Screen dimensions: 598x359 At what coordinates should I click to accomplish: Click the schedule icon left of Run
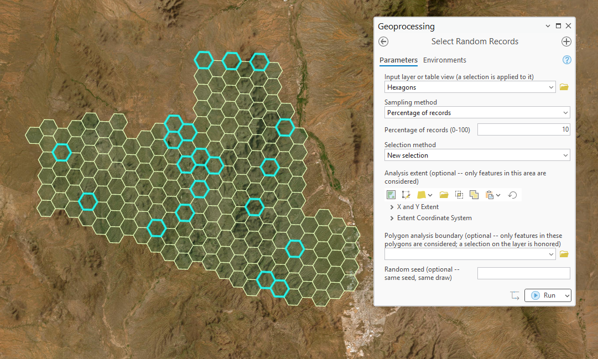coord(515,295)
